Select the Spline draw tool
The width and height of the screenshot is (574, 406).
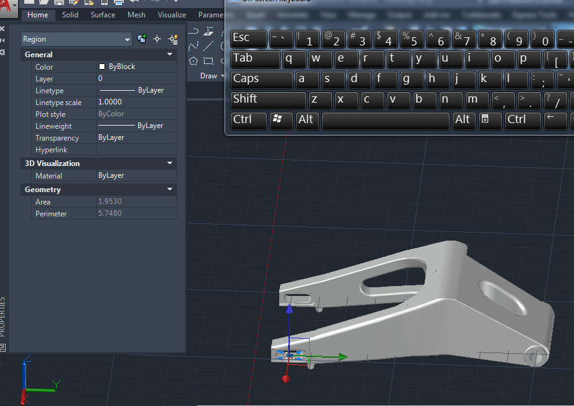click(193, 46)
